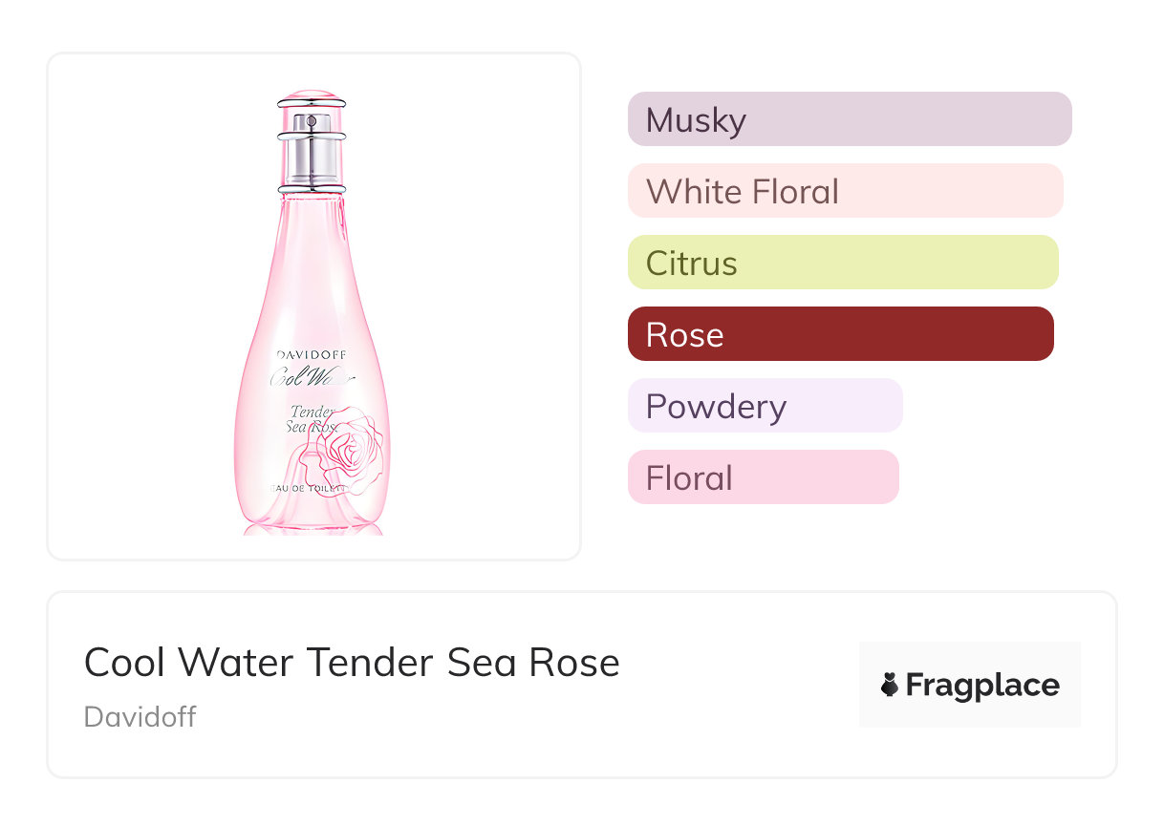The width and height of the screenshot is (1164, 825).
Task: Select the Powdery accord bar
Action: [765, 406]
